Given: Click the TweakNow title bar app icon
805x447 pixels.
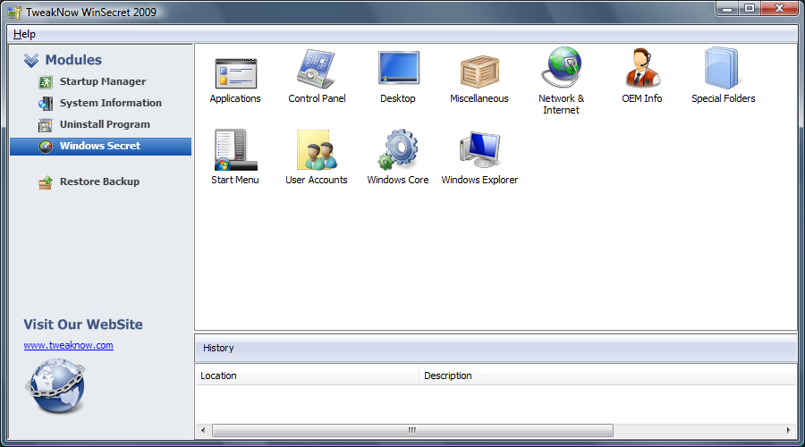Looking at the screenshot, I should click(x=14, y=13).
